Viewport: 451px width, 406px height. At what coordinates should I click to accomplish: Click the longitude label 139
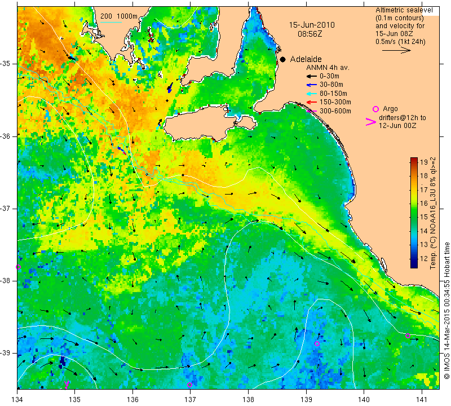[306, 399]
